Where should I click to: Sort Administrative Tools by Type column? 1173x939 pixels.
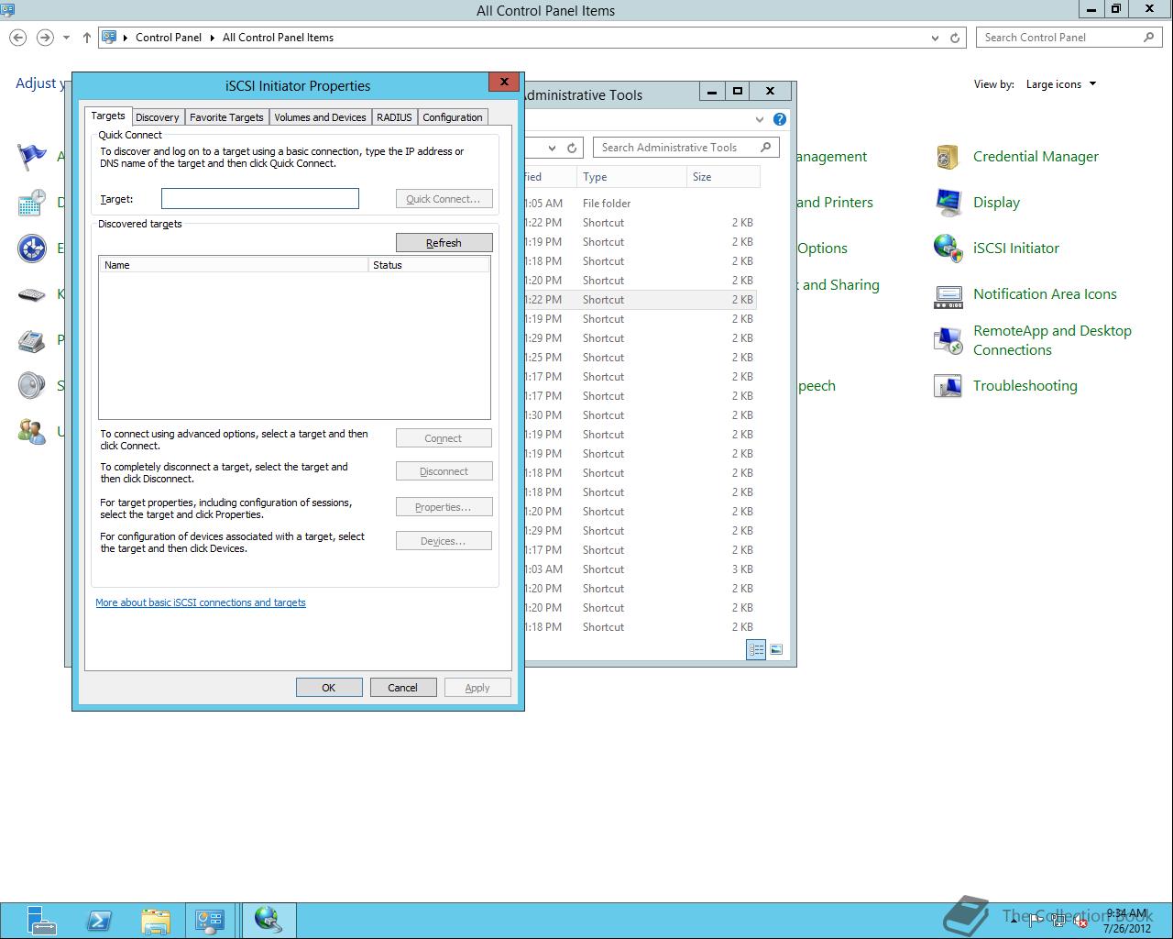(631, 177)
